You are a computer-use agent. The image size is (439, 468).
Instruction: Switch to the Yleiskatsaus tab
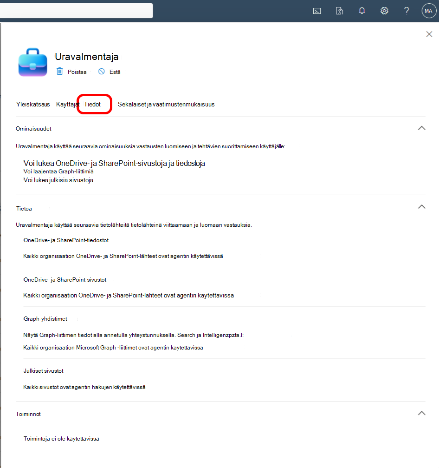(33, 105)
